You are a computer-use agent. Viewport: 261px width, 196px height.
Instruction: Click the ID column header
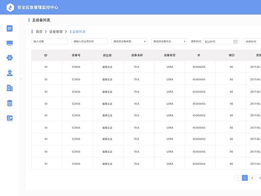click(46, 55)
